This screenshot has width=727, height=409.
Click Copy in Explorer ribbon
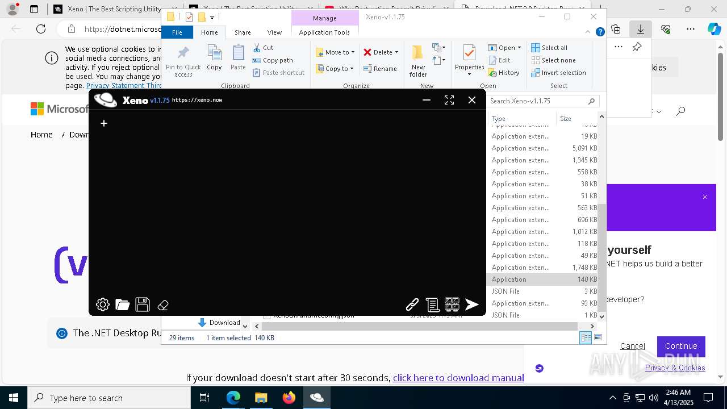click(x=214, y=58)
